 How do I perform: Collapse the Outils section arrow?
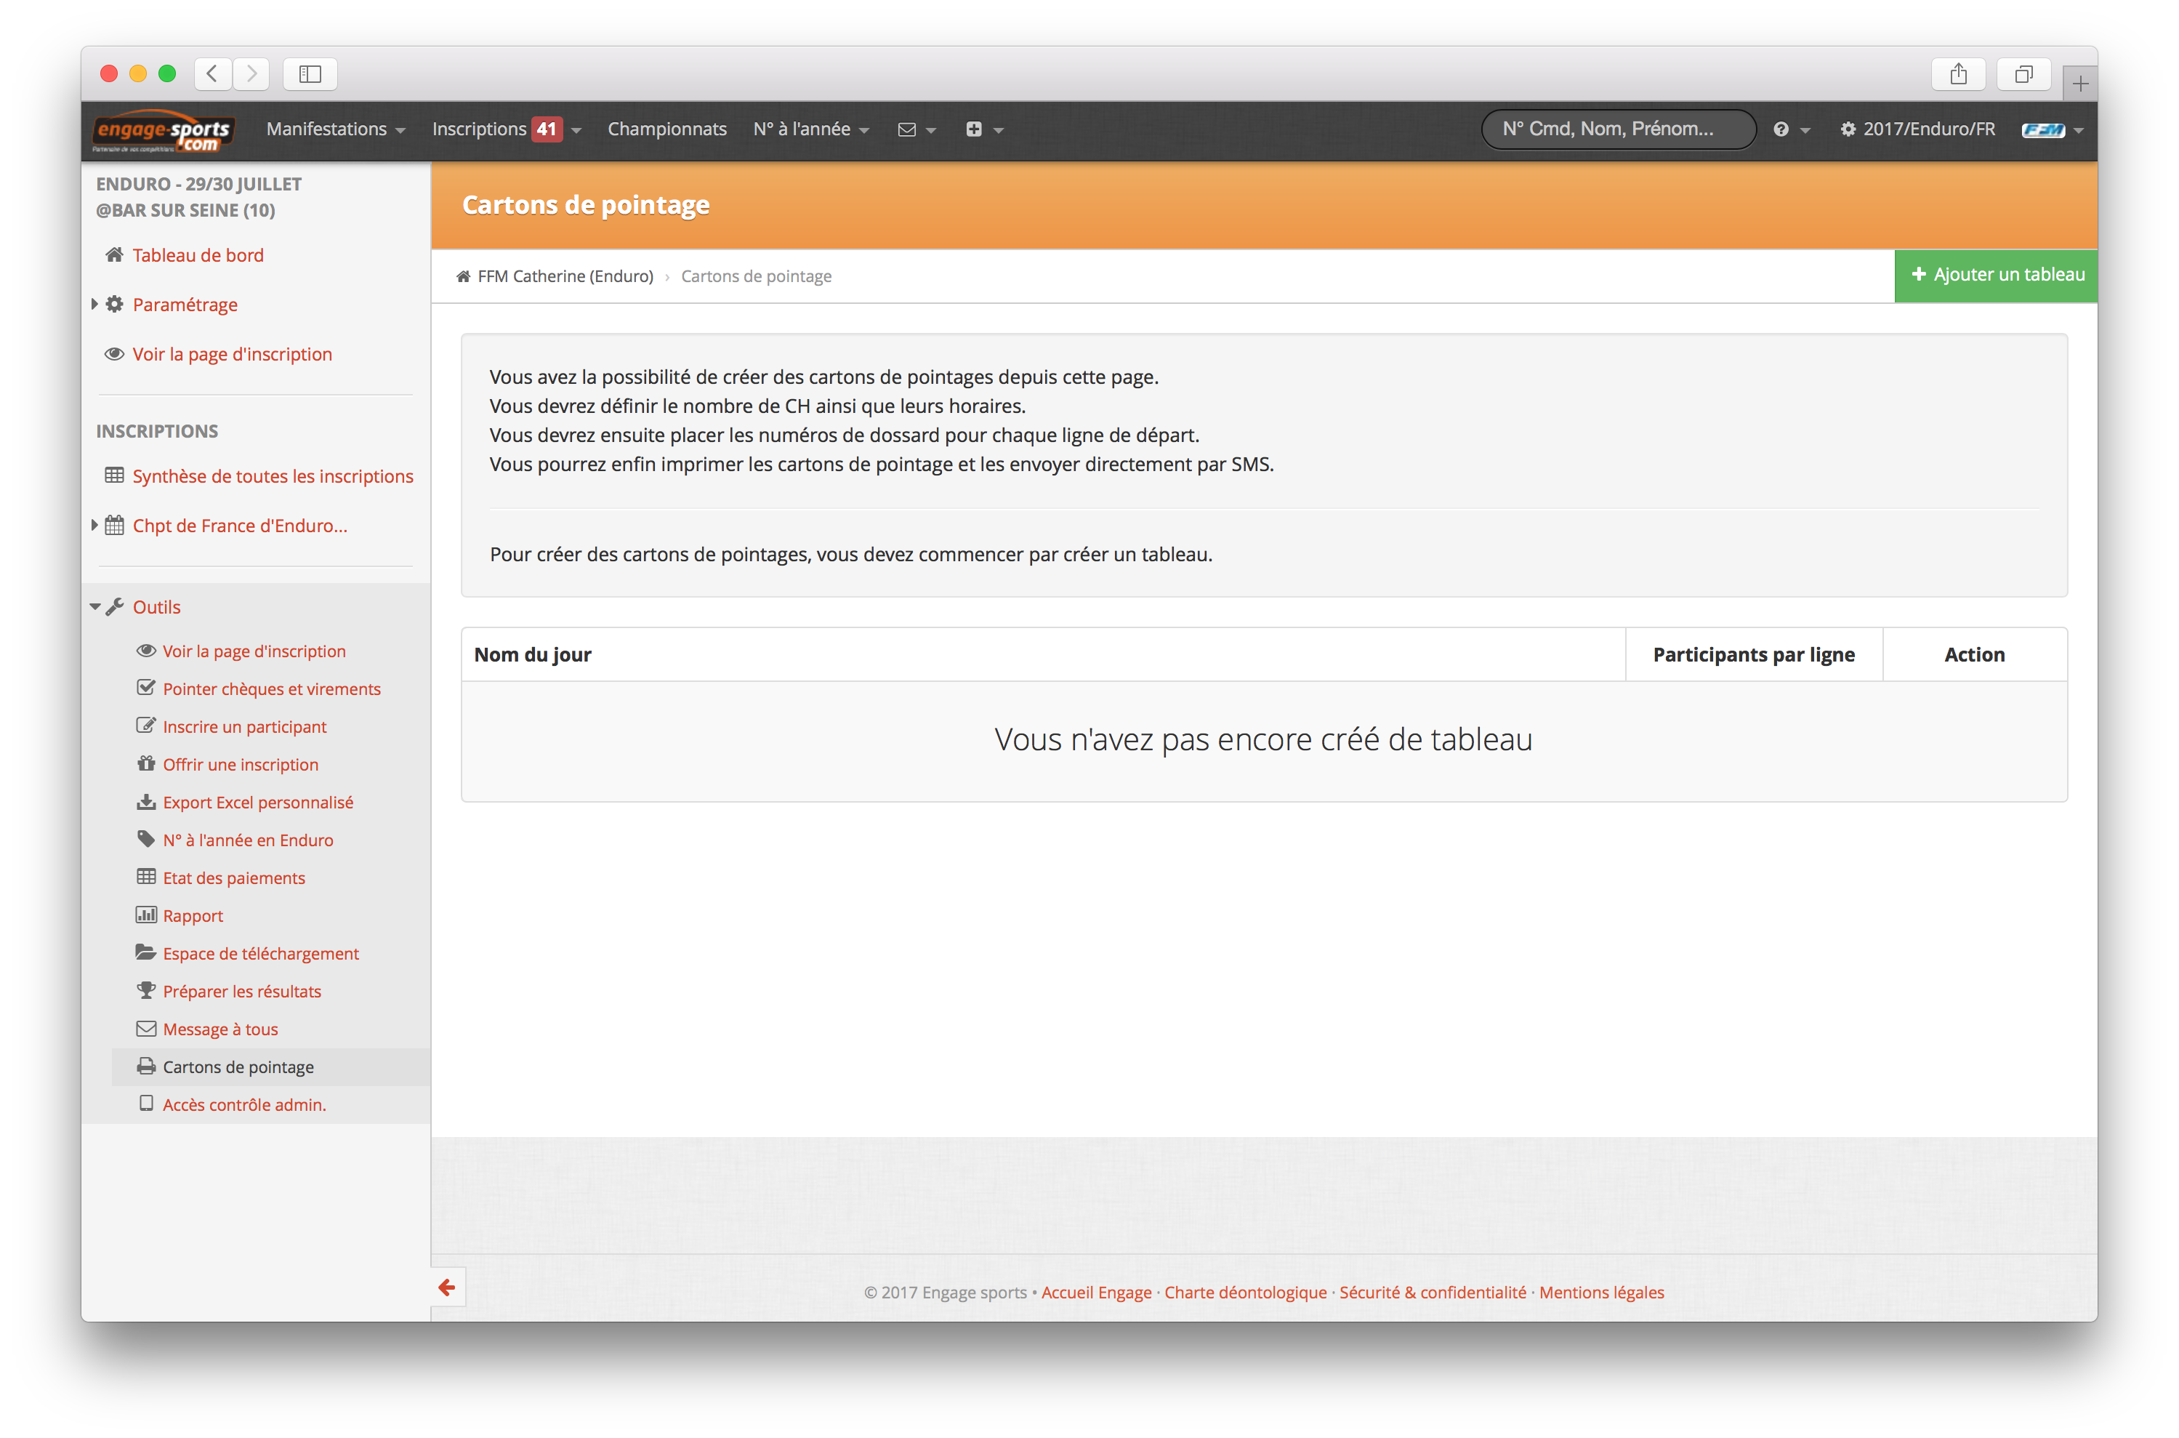94,606
